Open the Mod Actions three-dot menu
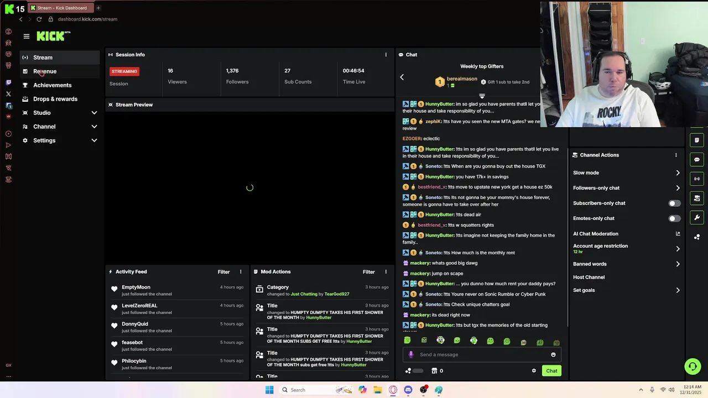 point(386,272)
